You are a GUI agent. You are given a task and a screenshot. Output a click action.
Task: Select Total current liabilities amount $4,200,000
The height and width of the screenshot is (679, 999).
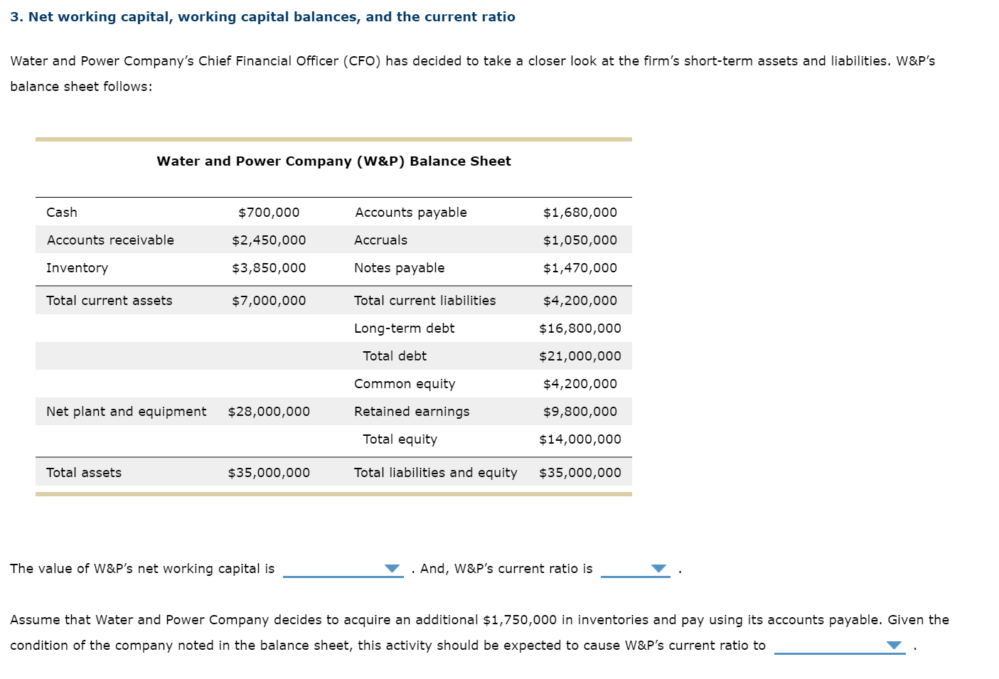click(x=579, y=300)
